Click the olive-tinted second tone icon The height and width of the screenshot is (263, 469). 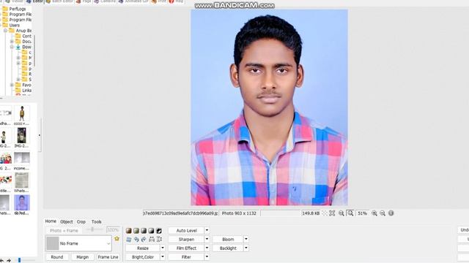[x=136, y=231]
